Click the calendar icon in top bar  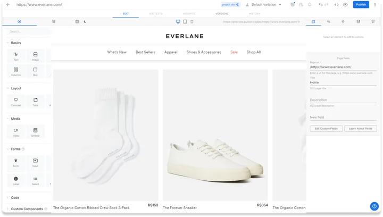(x=301, y=5)
